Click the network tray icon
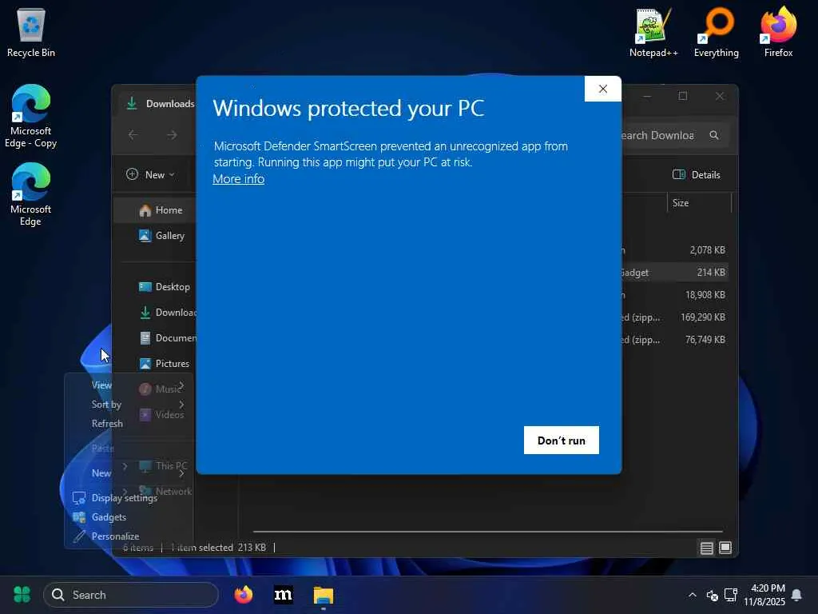Image resolution: width=818 pixels, height=614 pixels. (731, 595)
